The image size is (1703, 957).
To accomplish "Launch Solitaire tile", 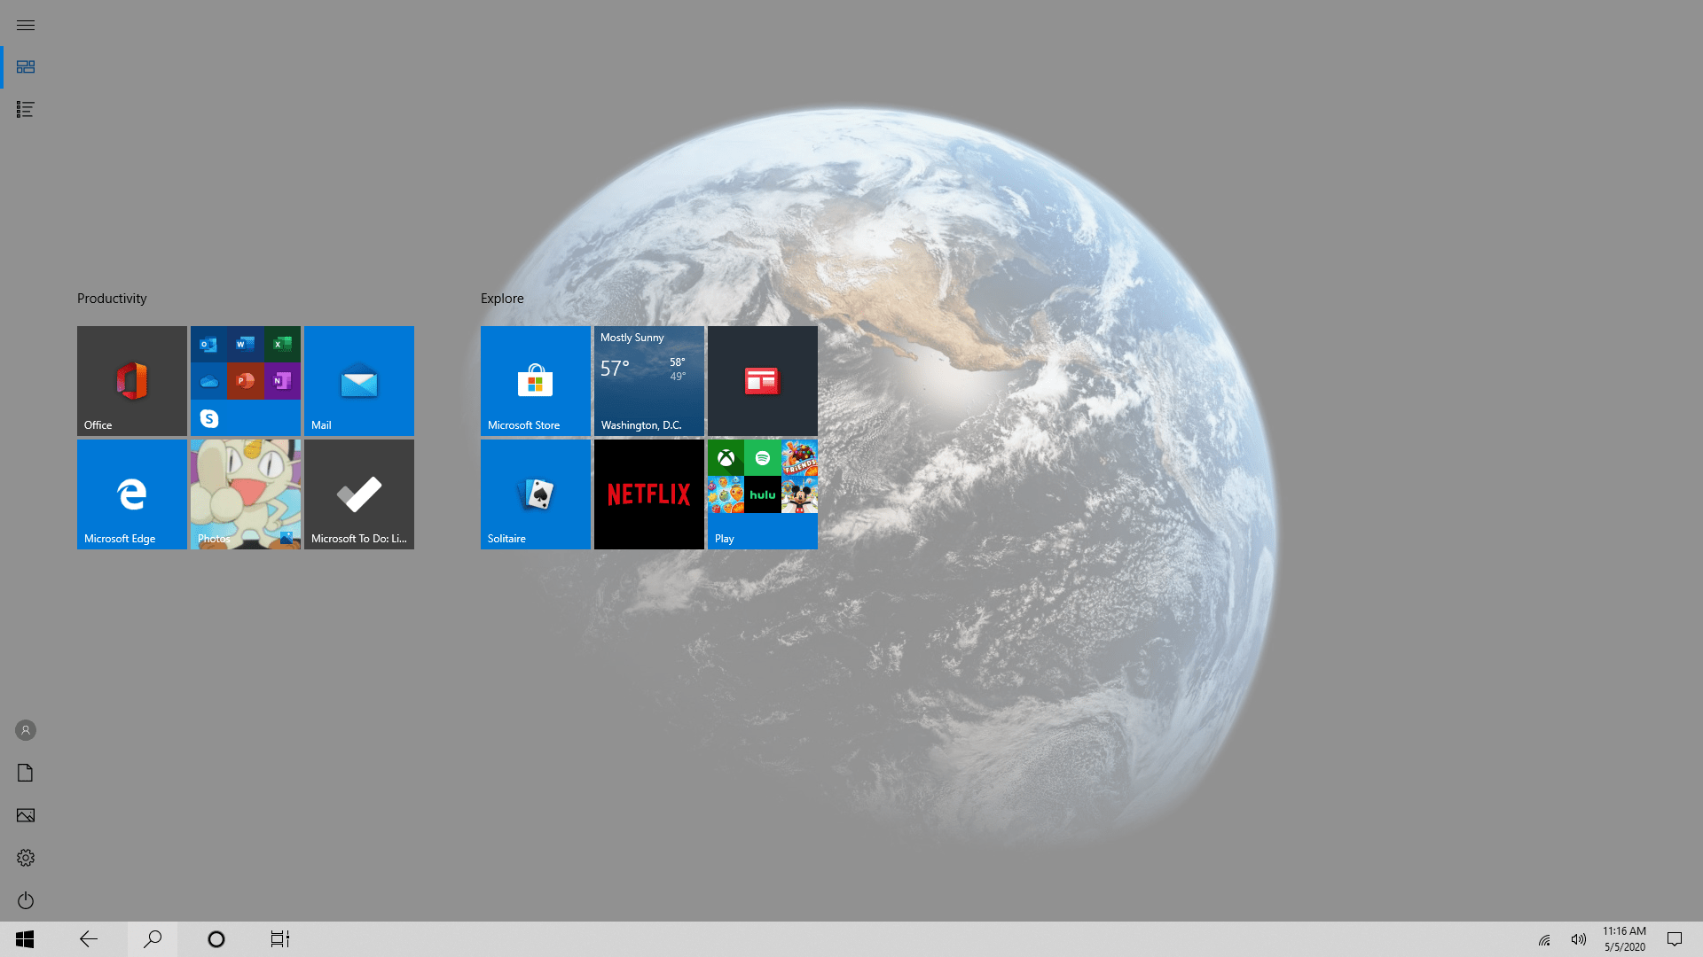I will (x=535, y=494).
